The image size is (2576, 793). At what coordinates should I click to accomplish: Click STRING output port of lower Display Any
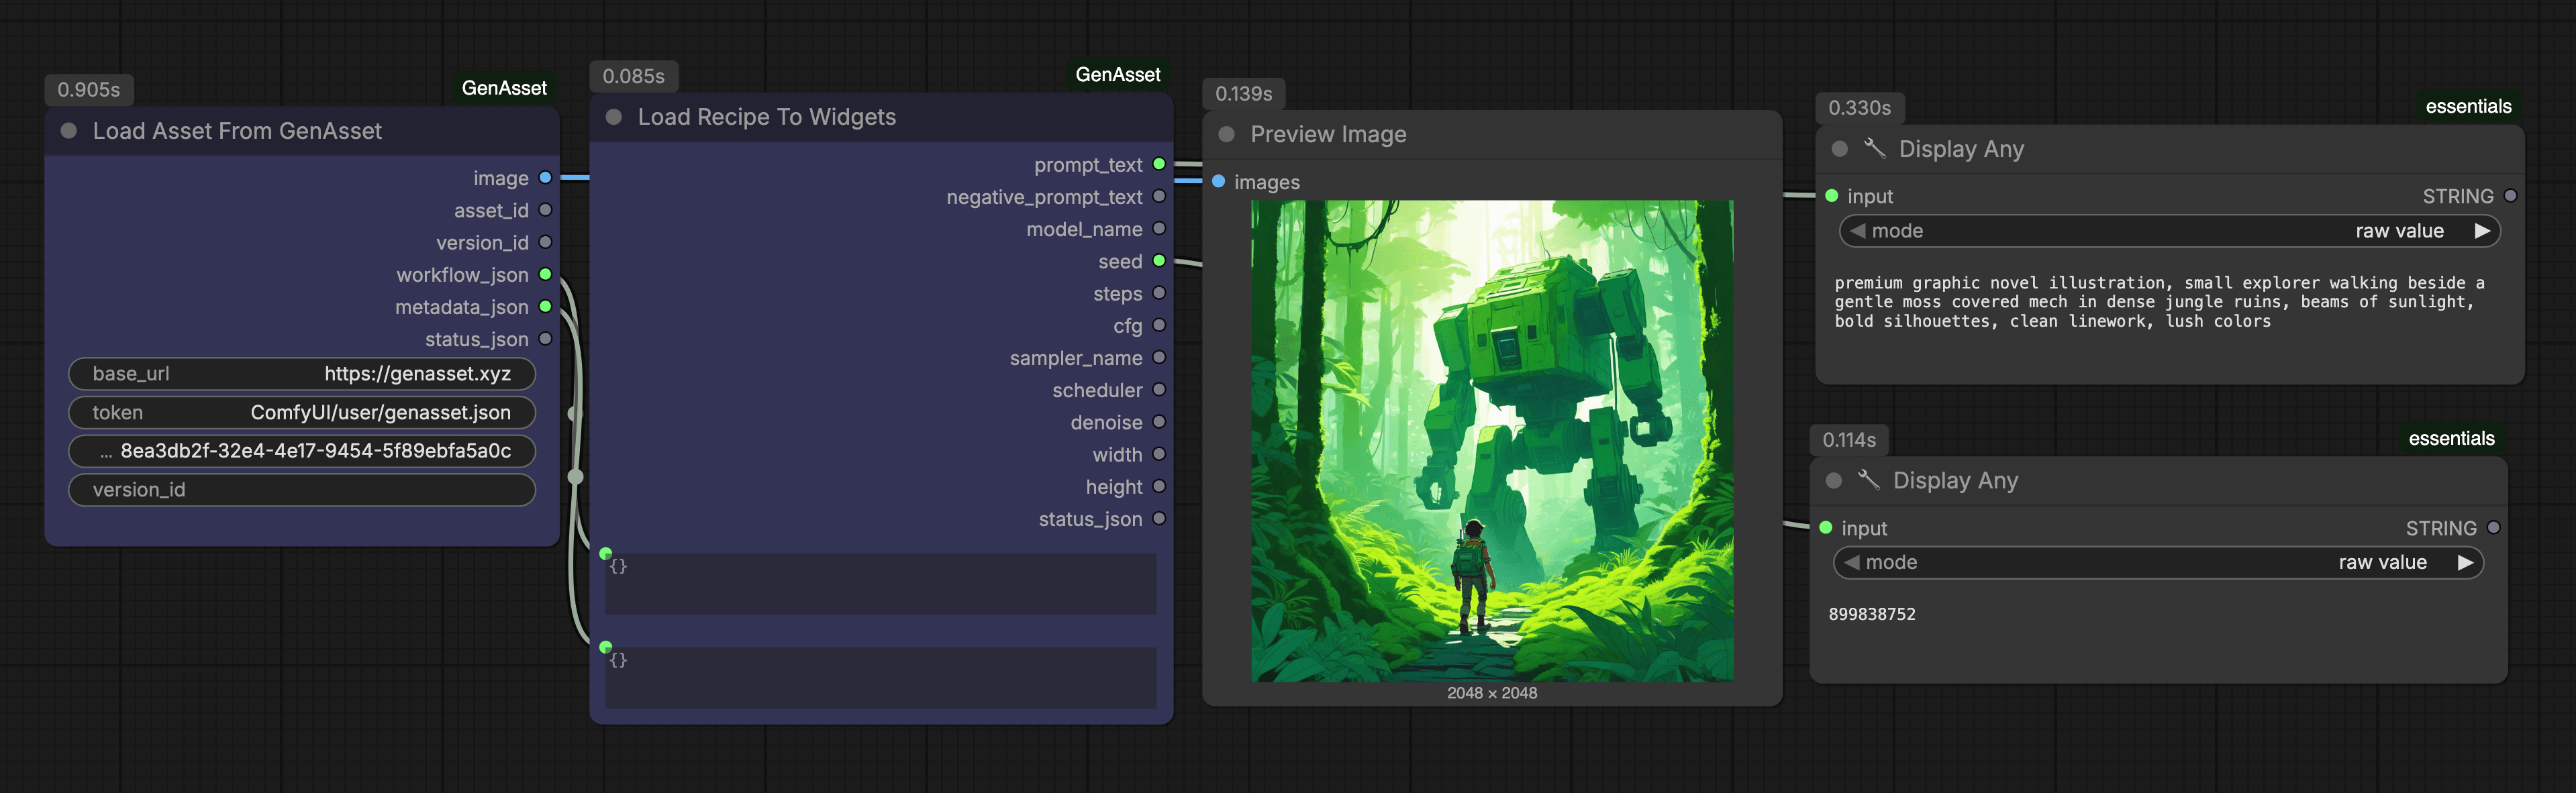(x=2493, y=528)
